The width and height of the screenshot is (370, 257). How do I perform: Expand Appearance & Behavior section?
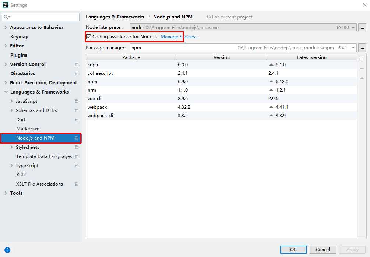tap(6, 27)
